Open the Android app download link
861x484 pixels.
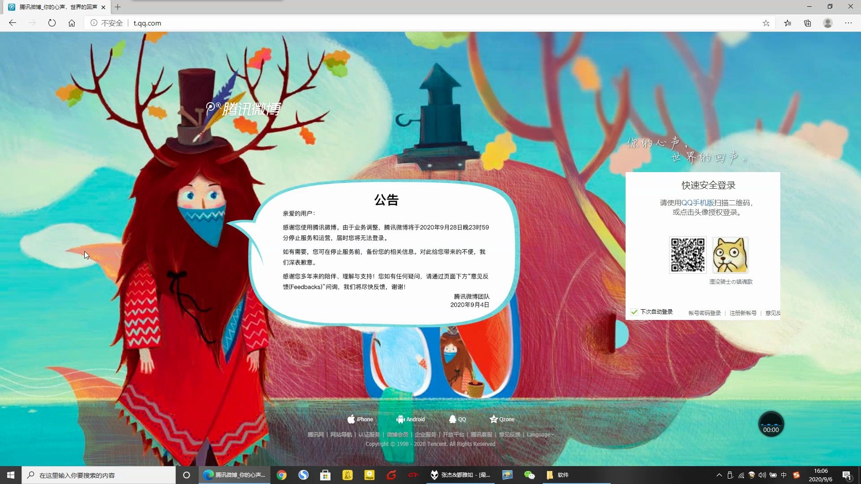click(x=410, y=419)
